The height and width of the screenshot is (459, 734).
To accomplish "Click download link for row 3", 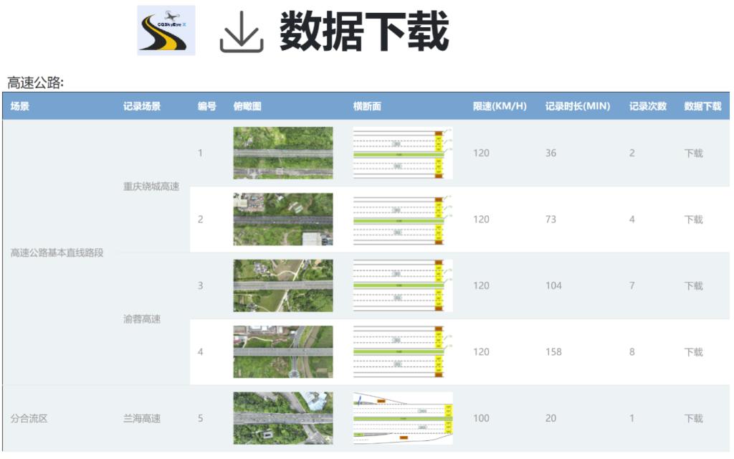I will (693, 285).
